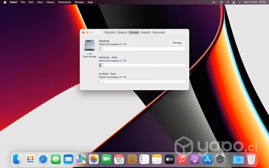Open Photos app in the Dock
The height and width of the screenshot is (168, 269).
94,159
